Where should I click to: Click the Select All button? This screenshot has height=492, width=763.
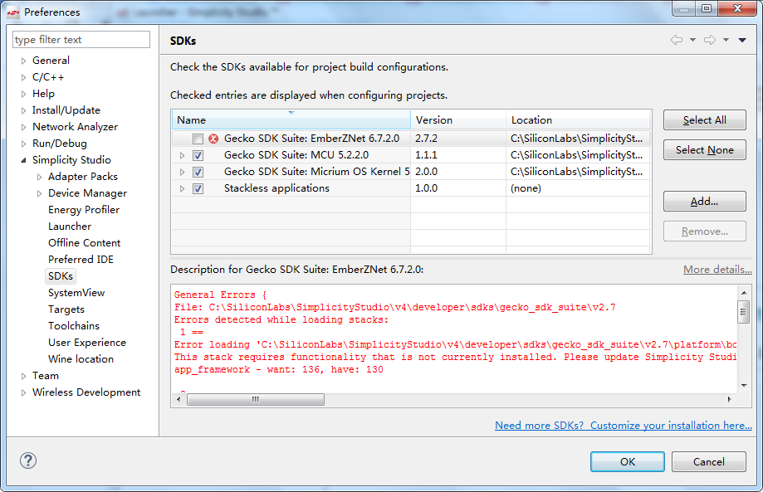point(704,120)
